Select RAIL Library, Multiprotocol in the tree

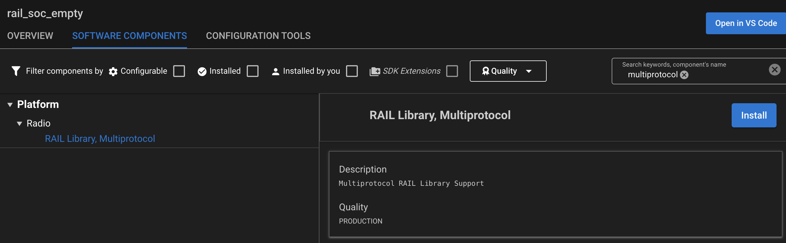[x=100, y=139]
